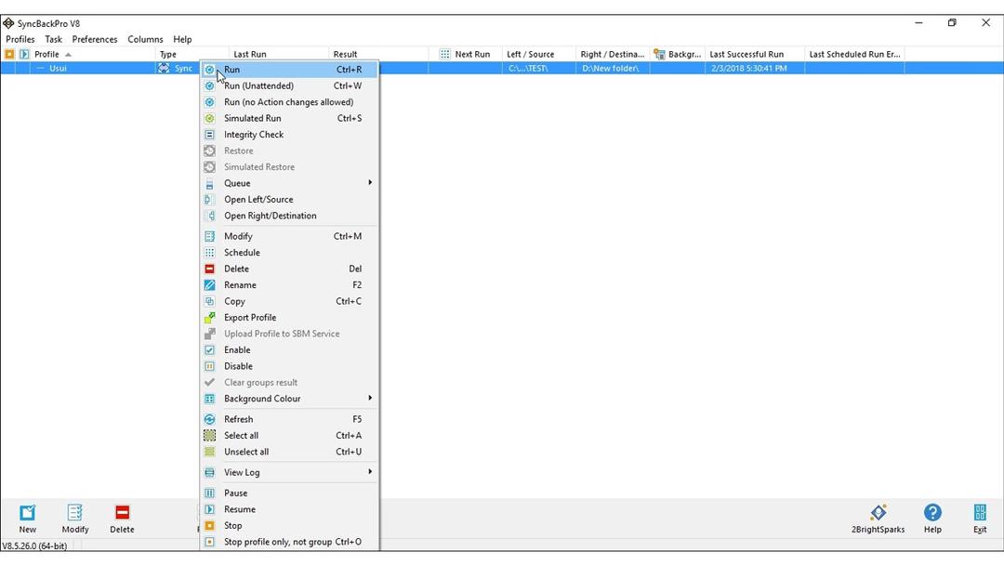Click the Integrity Check icon

208,135
